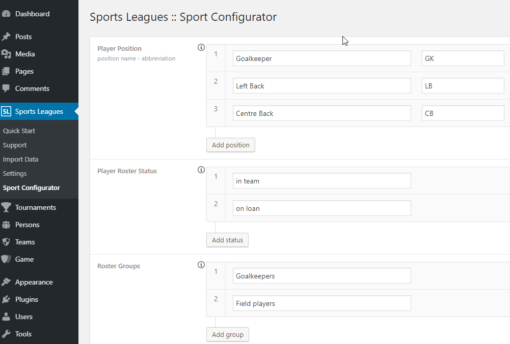
Task: Click the Posts pushpin icon
Action: click(6, 37)
